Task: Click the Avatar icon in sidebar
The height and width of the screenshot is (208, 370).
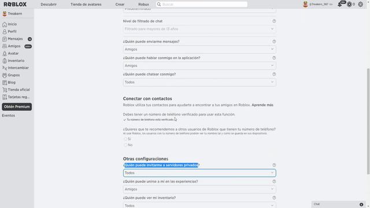Action: (5, 54)
